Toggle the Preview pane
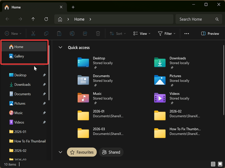225x168 pixels. click(210, 34)
